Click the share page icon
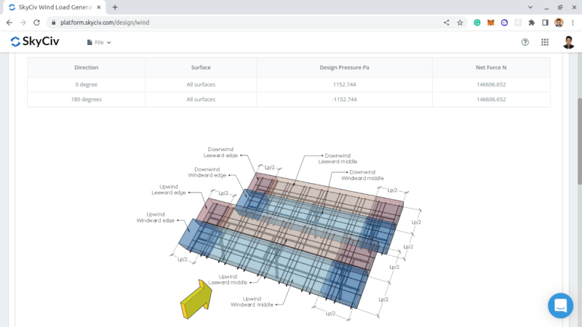 446,23
